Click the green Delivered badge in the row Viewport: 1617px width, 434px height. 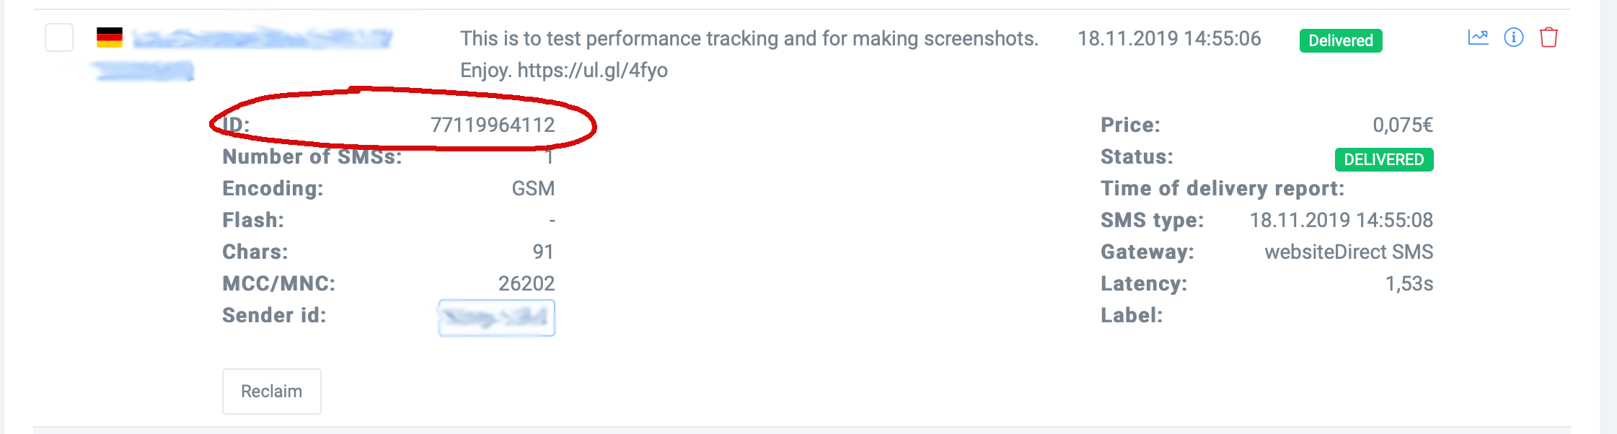pos(1340,41)
